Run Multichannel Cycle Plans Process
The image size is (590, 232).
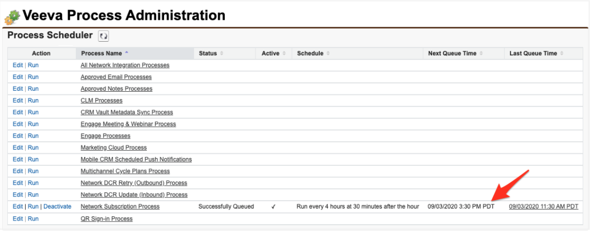pos(33,171)
